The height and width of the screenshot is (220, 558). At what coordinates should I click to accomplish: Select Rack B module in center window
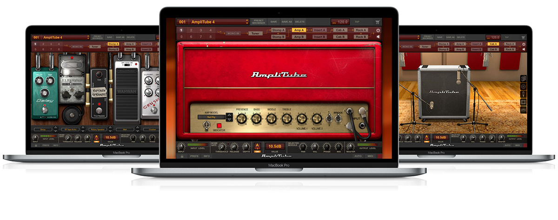pyautogui.click(x=360, y=37)
